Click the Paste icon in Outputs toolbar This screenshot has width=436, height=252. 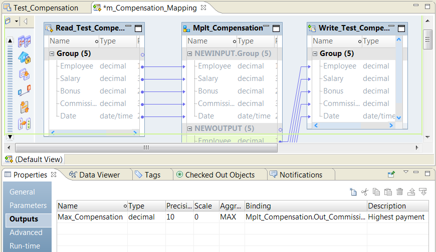[x=388, y=191]
